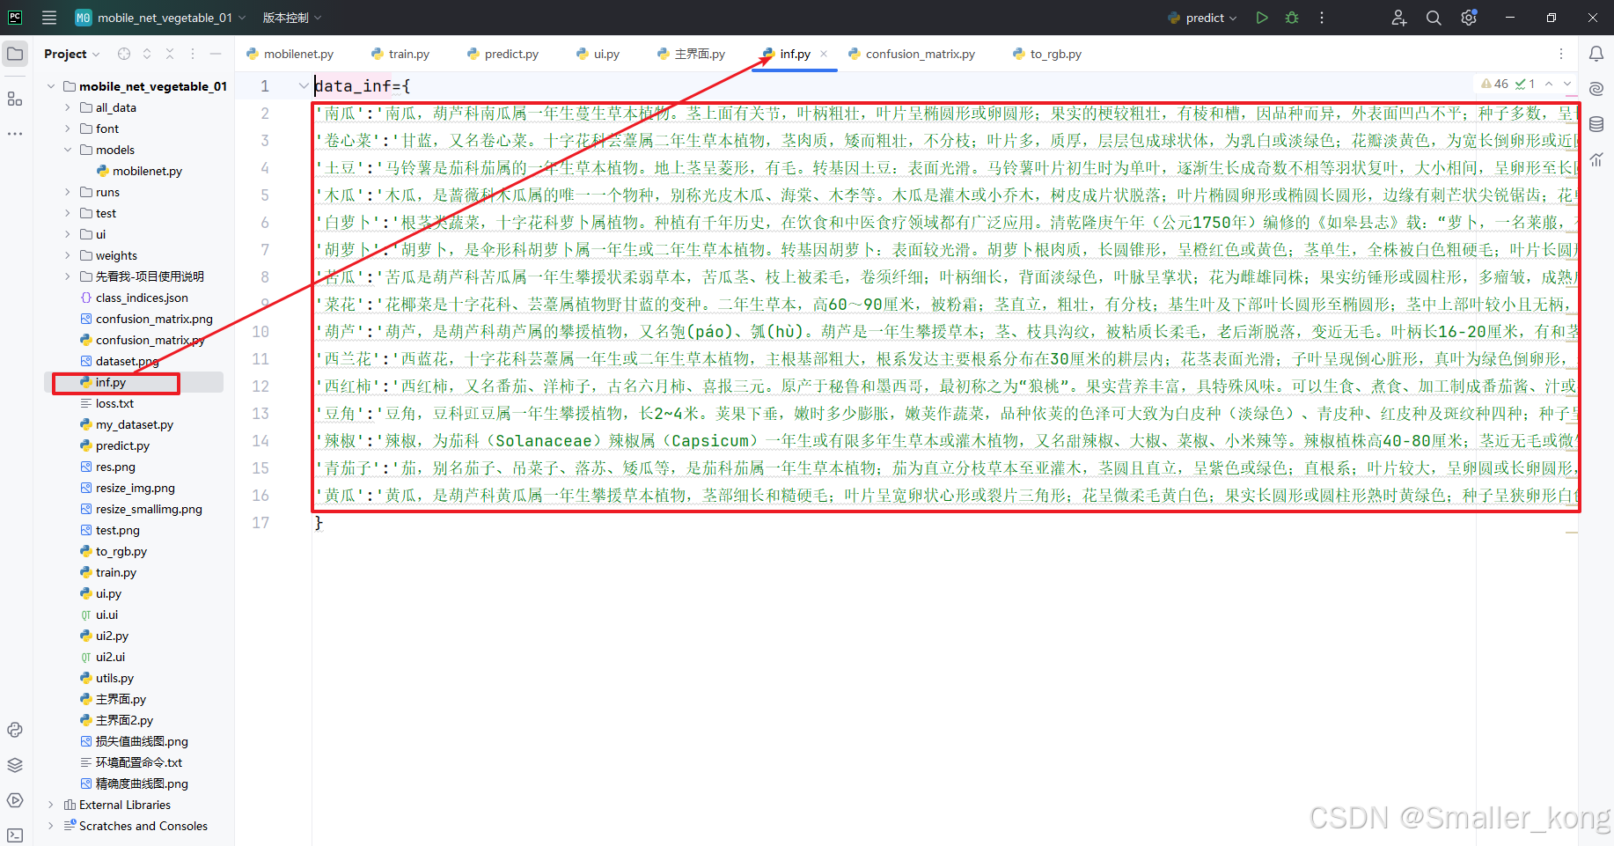The width and height of the screenshot is (1614, 846).
Task: Open the predict run configuration dropdown
Action: coord(1202,18)
